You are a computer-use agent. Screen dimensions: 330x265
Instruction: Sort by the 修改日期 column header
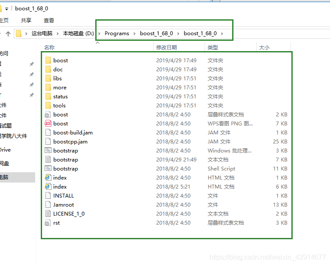(x=167, y=47)
